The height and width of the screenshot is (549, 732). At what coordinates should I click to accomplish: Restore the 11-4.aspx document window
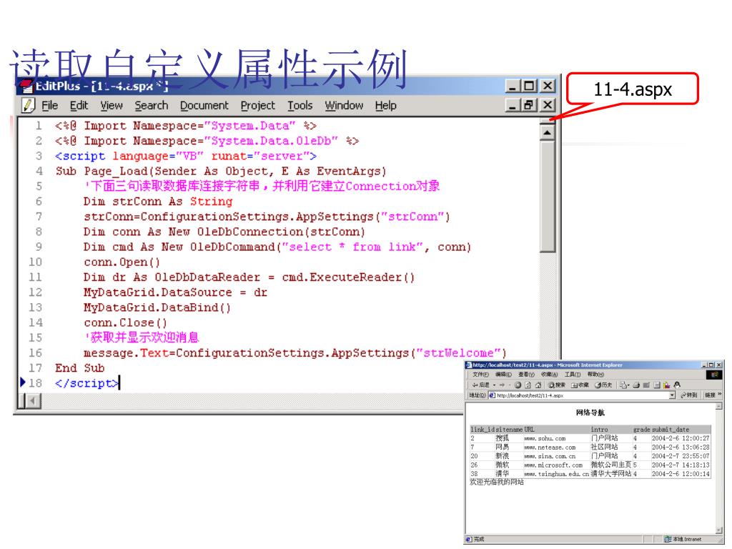coord(529,105)
